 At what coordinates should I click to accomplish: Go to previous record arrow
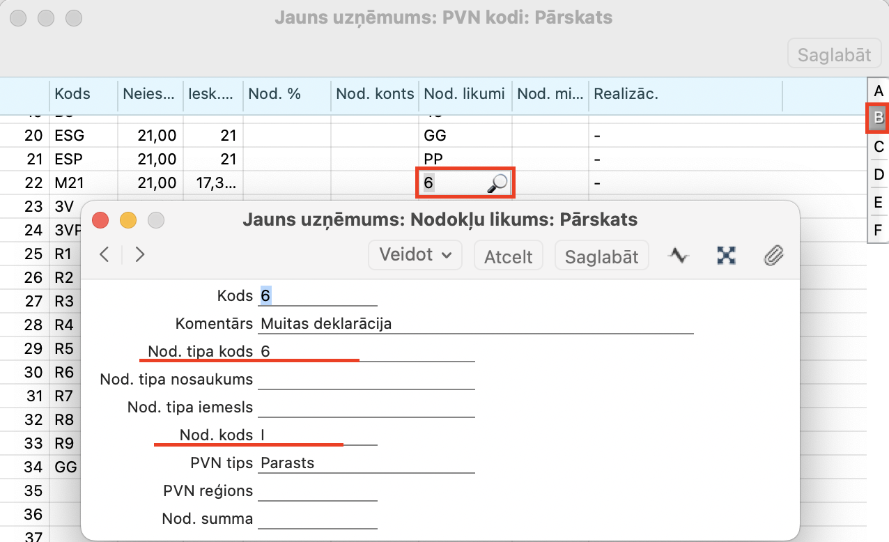(105, 254)
